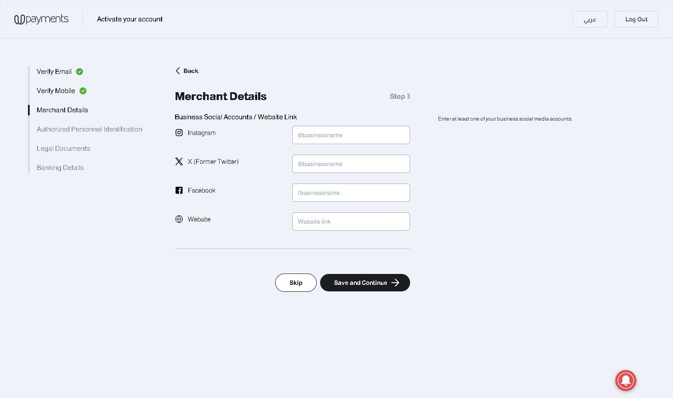Click the Website globe icon
Screen dimensions: 673x398
(x=179, y=219)
